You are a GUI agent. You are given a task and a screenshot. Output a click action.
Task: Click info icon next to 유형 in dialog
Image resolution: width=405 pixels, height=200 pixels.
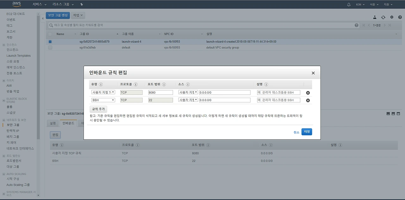pos(101,84)
